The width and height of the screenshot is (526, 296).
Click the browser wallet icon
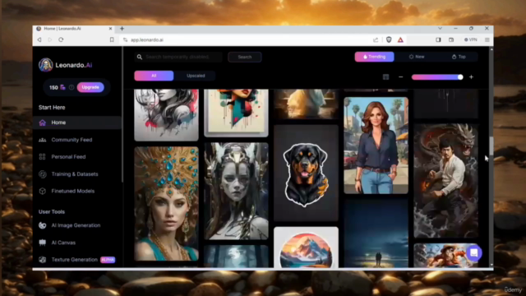[451, 39]
